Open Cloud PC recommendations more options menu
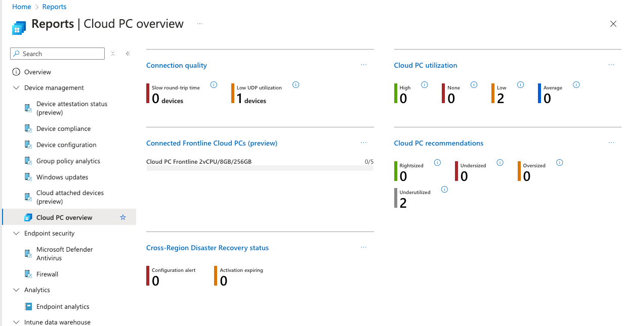Screen dimensions: 625x326 coord(611,143)
